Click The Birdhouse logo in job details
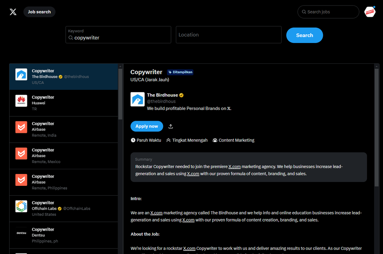This screenshot has height=254, width=383. [138, 99]
